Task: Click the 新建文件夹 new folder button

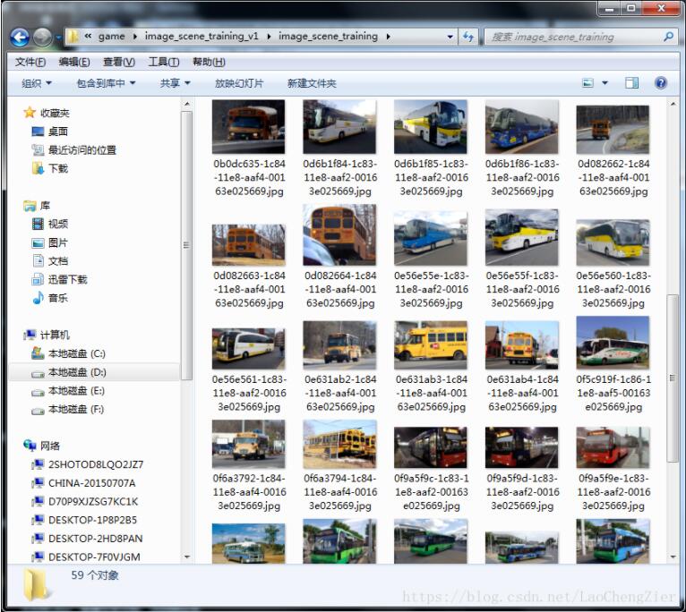Action: pyautogui.click(x=312, y=83)
